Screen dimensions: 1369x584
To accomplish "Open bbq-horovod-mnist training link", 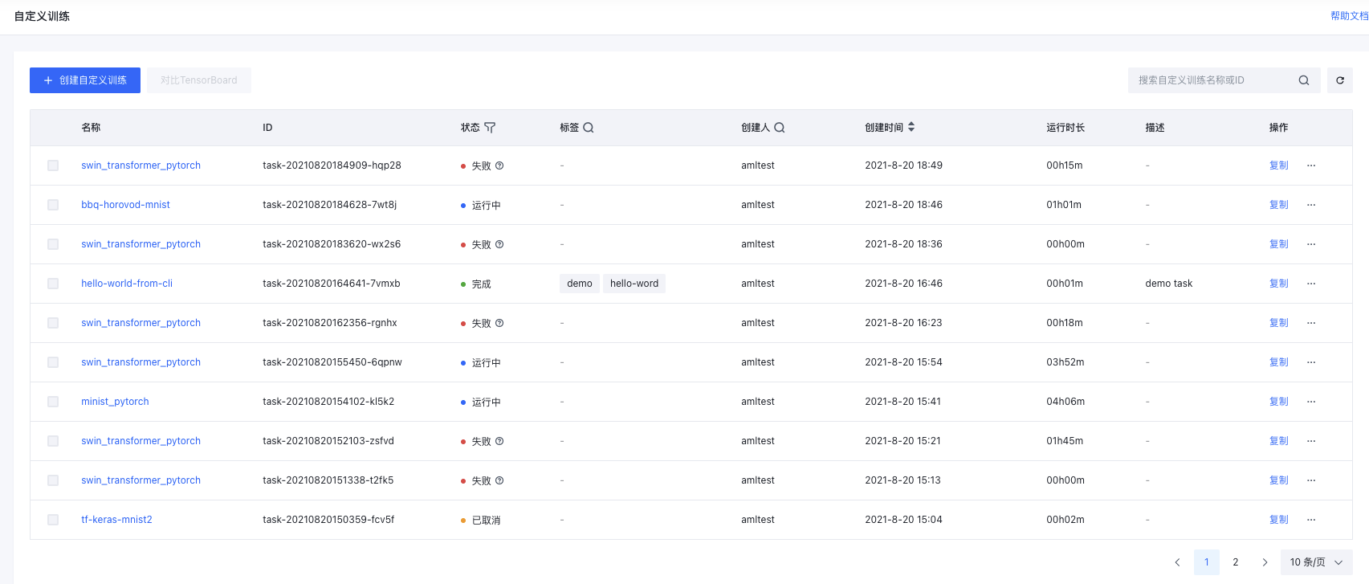I will tap(125, 205).
